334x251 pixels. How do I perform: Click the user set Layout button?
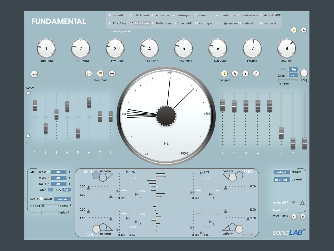point(281,180)
